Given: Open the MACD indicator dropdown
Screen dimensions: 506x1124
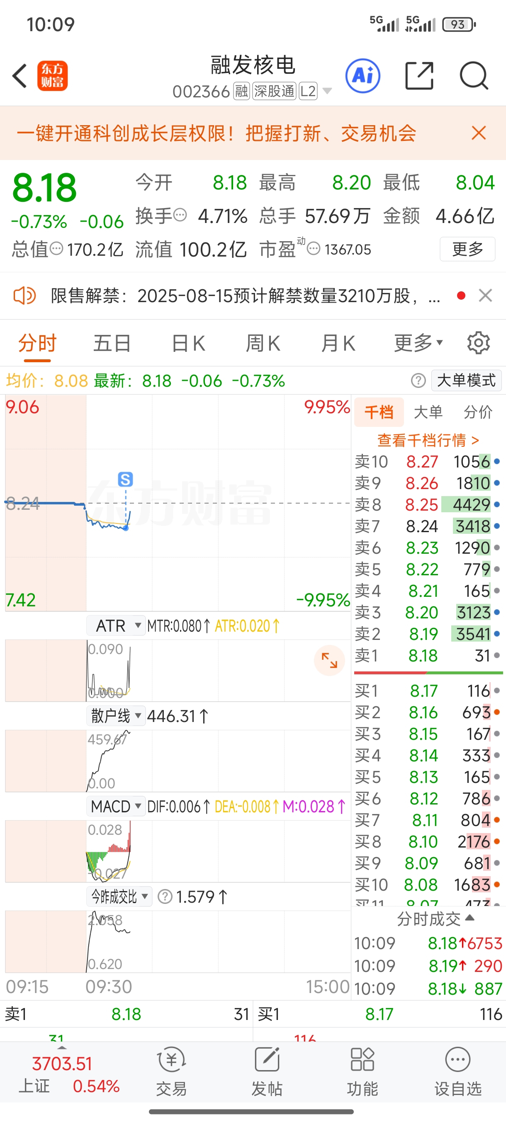Looking at the screenshot, I should click(116, 807).
